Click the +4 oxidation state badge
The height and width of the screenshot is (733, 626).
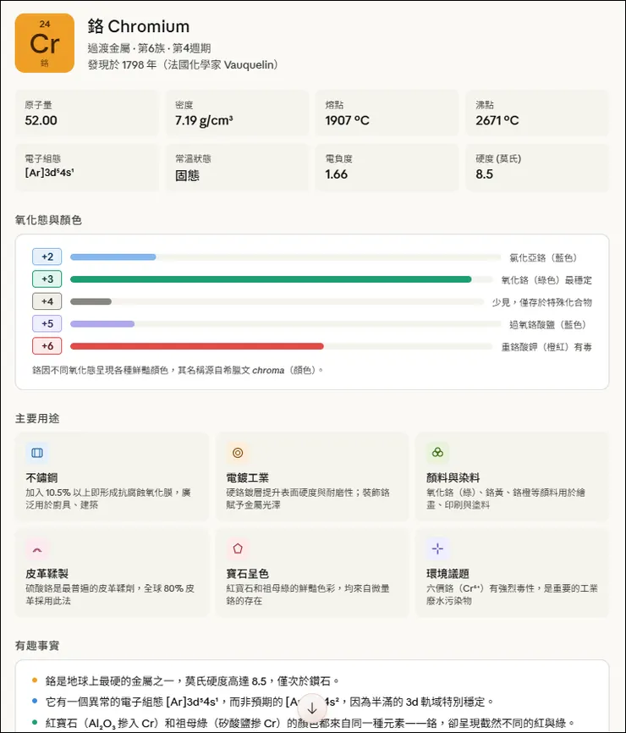coord(47,301)
